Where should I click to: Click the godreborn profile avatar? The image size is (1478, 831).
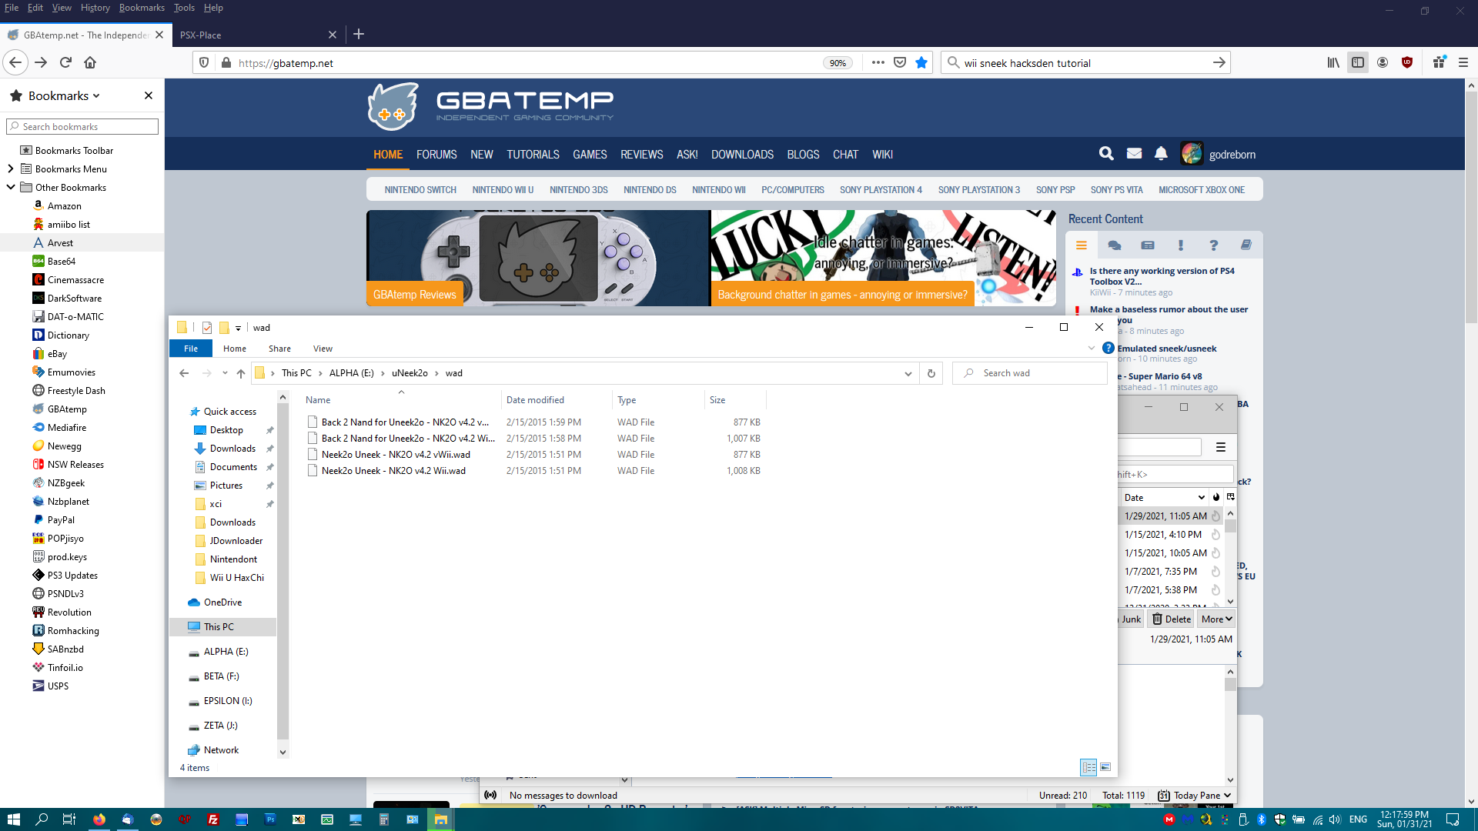pyautogui.click(x=1192, y=154)
